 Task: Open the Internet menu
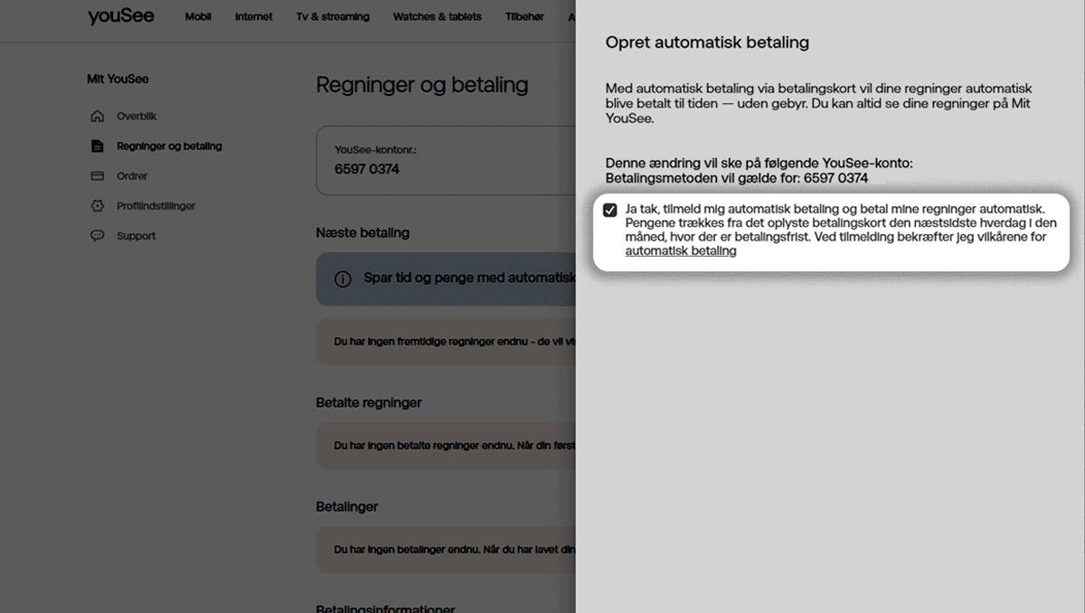(x=253, y=17)
